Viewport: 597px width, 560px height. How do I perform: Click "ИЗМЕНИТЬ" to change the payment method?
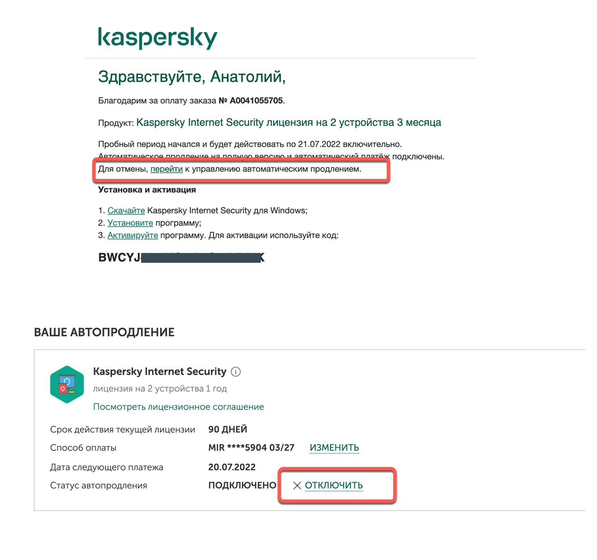(x=334, y=448)
